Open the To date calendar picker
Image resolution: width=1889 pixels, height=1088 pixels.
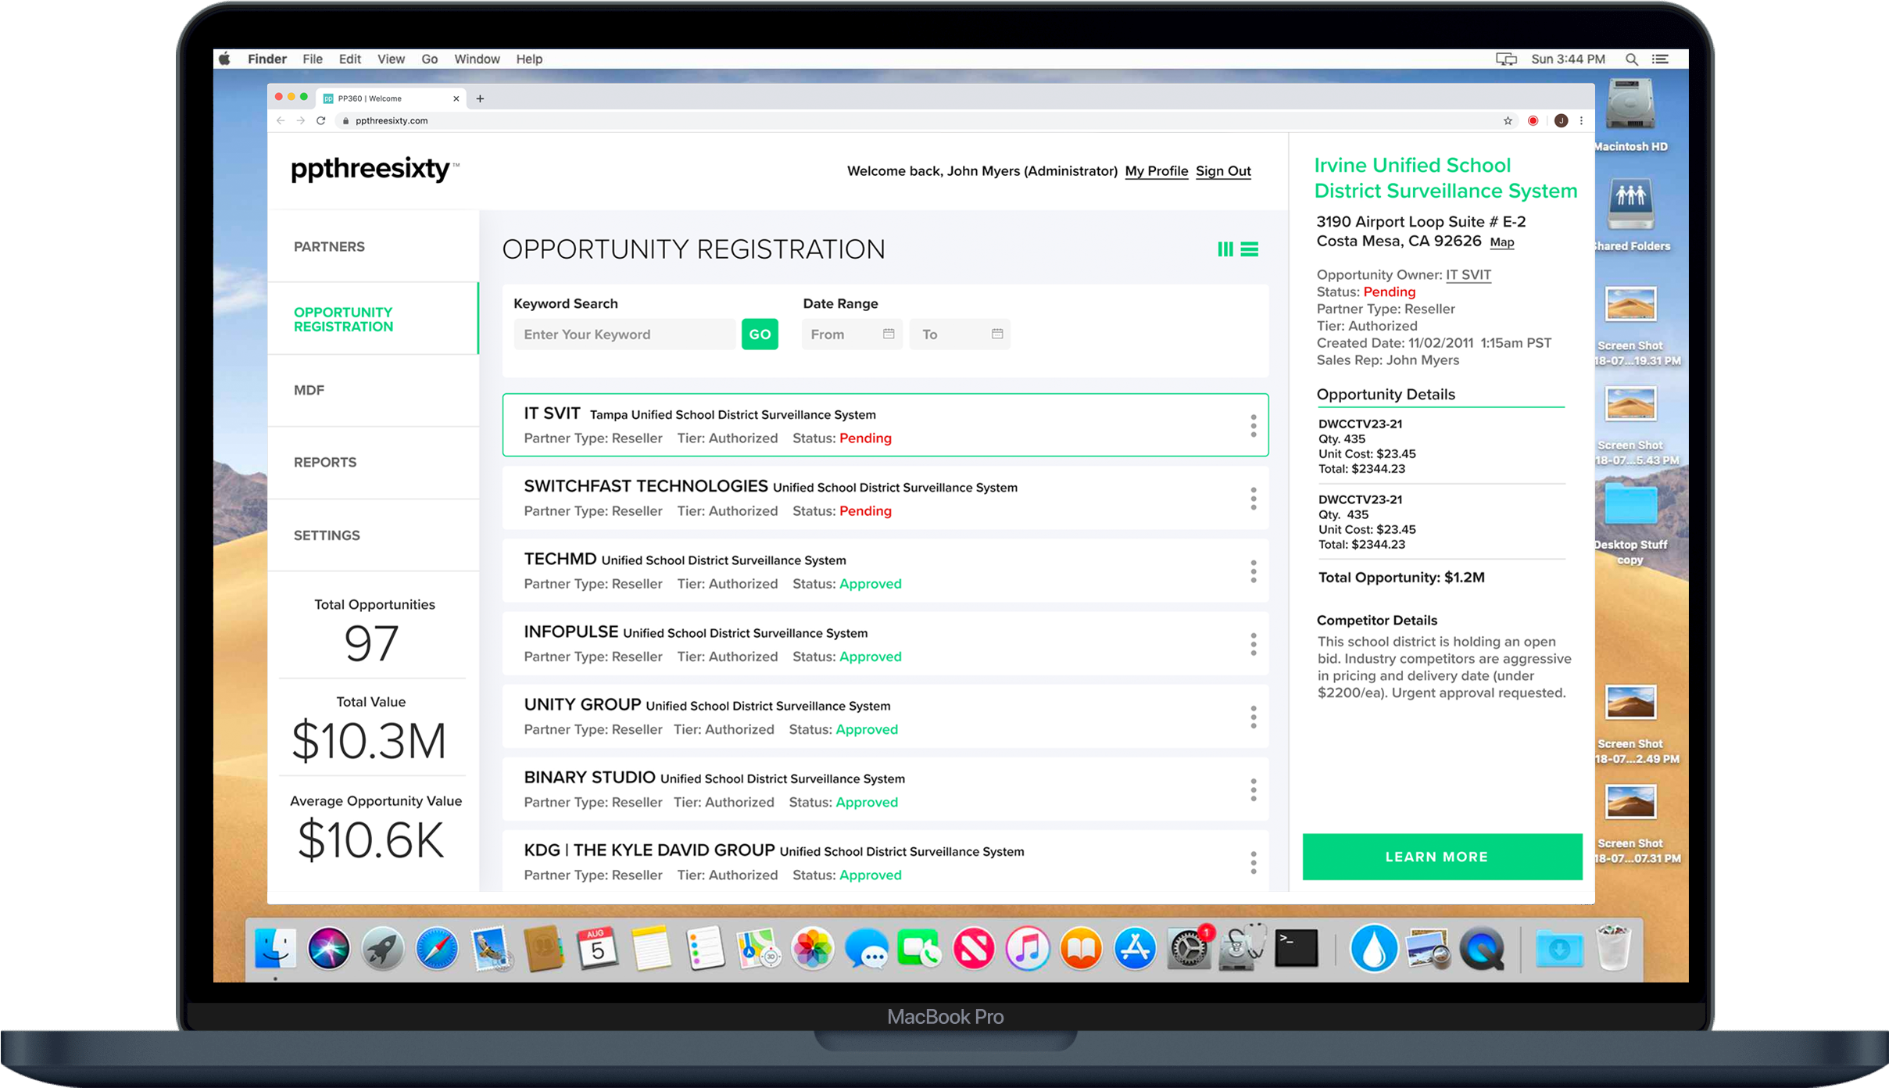point(997,334)
